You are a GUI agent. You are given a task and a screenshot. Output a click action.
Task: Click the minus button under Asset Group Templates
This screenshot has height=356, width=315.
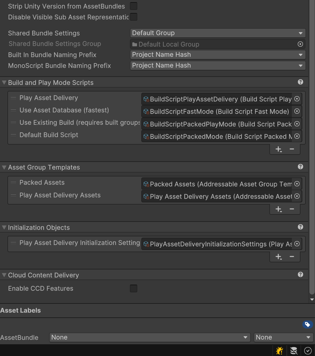292,209
